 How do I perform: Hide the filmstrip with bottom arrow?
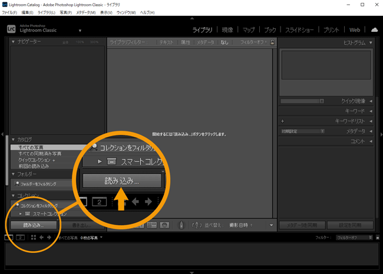coord(192,272)
